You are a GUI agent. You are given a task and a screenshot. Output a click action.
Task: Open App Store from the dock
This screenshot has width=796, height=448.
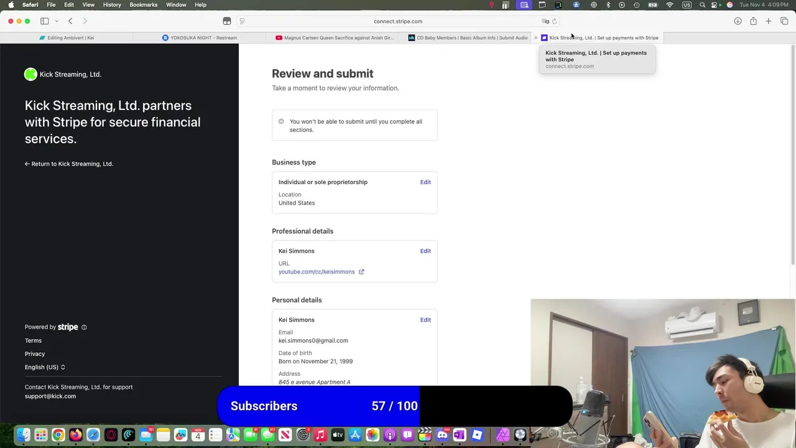[355, 435]
